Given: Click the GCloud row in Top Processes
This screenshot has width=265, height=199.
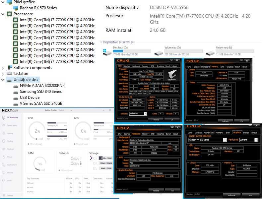Looking at the screenshot, I should tap(69, 183).
